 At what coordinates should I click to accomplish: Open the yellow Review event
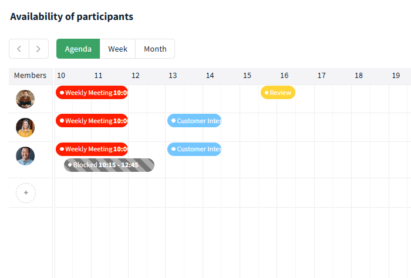pos(278,93)
